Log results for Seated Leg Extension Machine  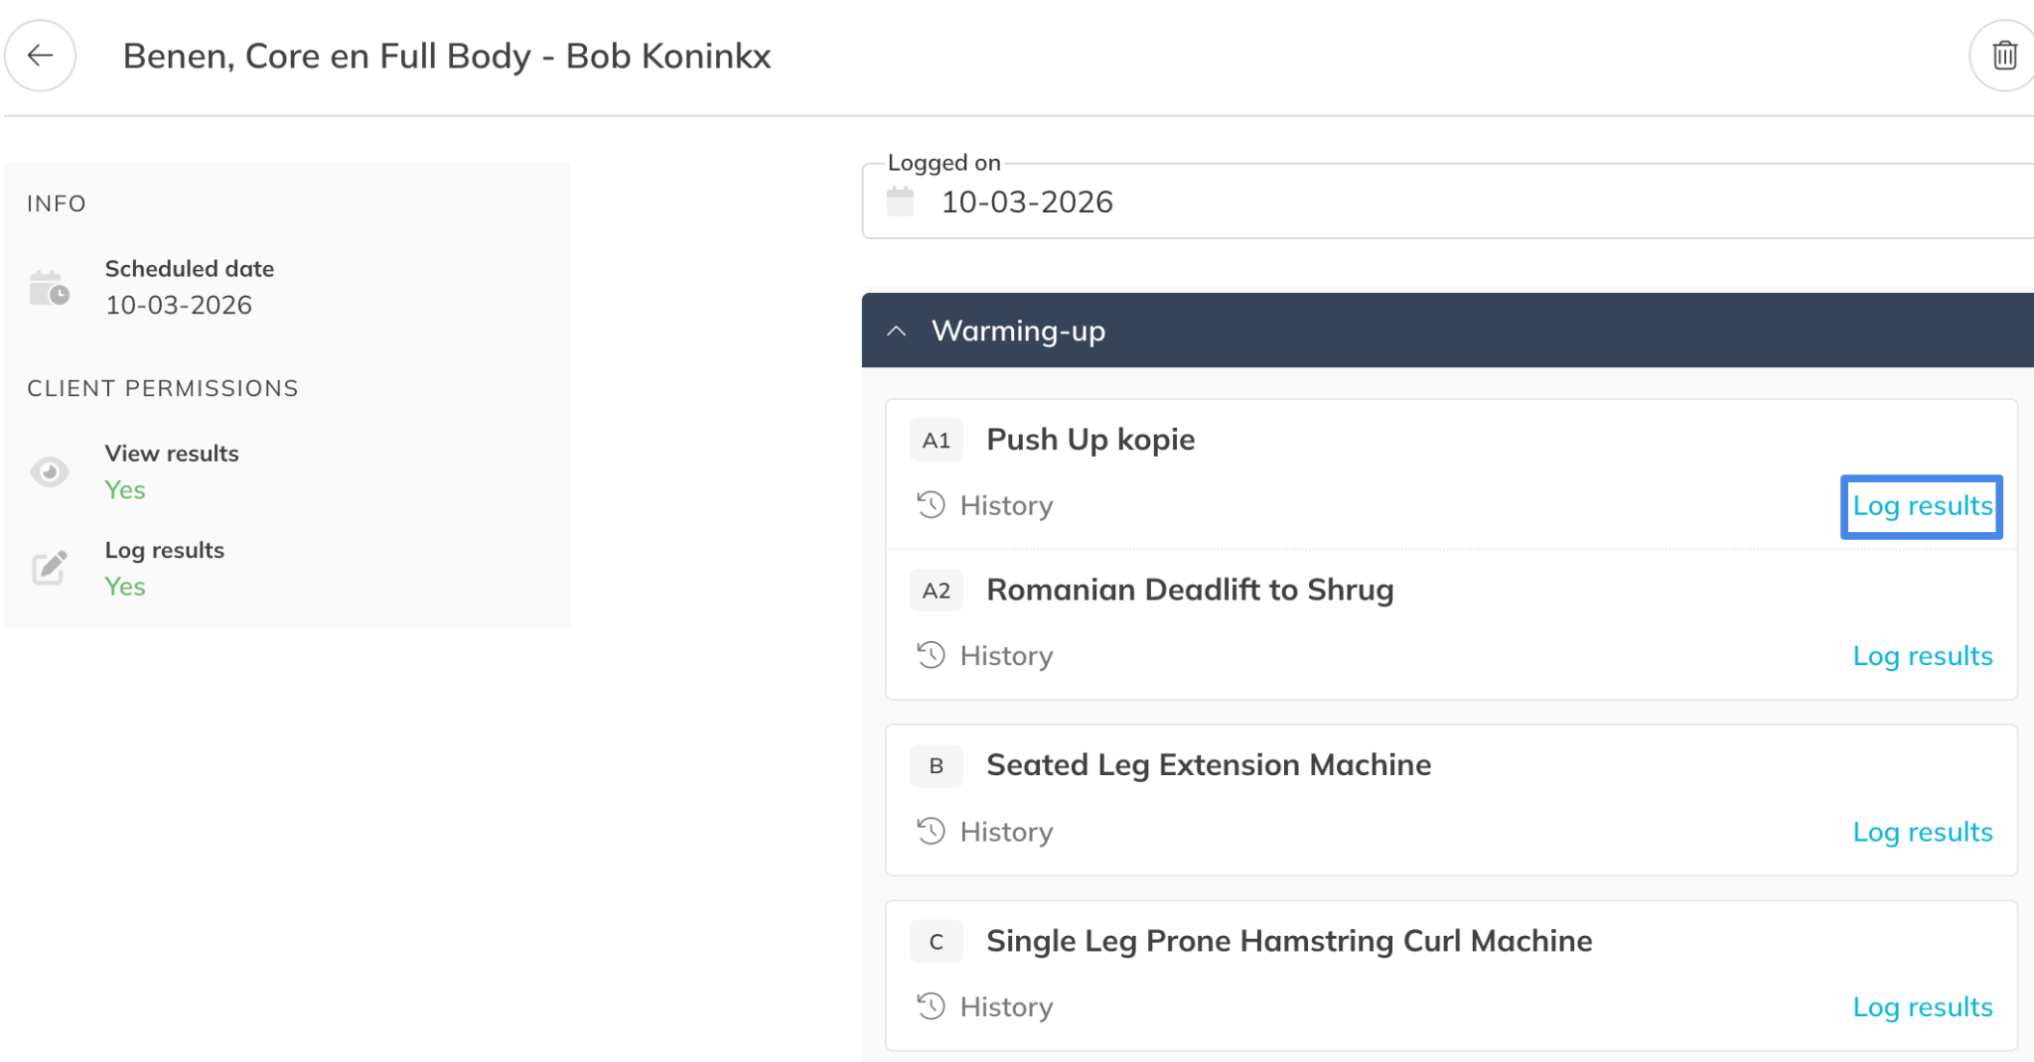(x=1922, y=832)
